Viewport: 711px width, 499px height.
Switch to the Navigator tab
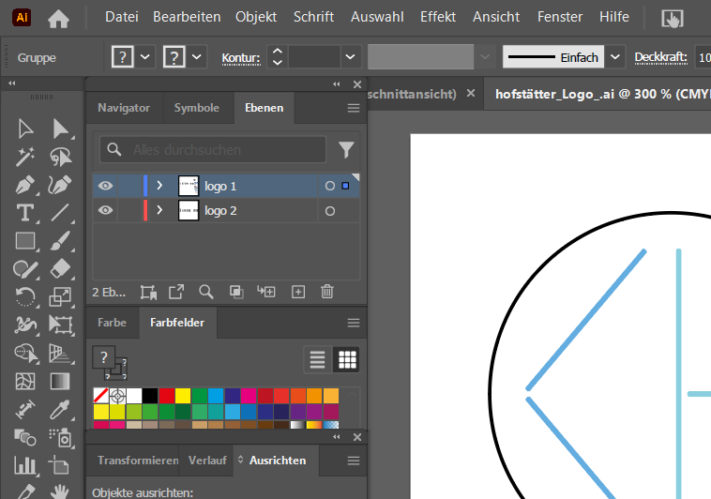coord(124,108)
